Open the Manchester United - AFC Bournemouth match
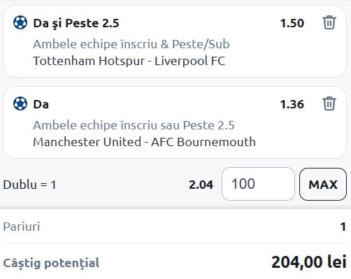351x279 pixels. click(144, 142)
